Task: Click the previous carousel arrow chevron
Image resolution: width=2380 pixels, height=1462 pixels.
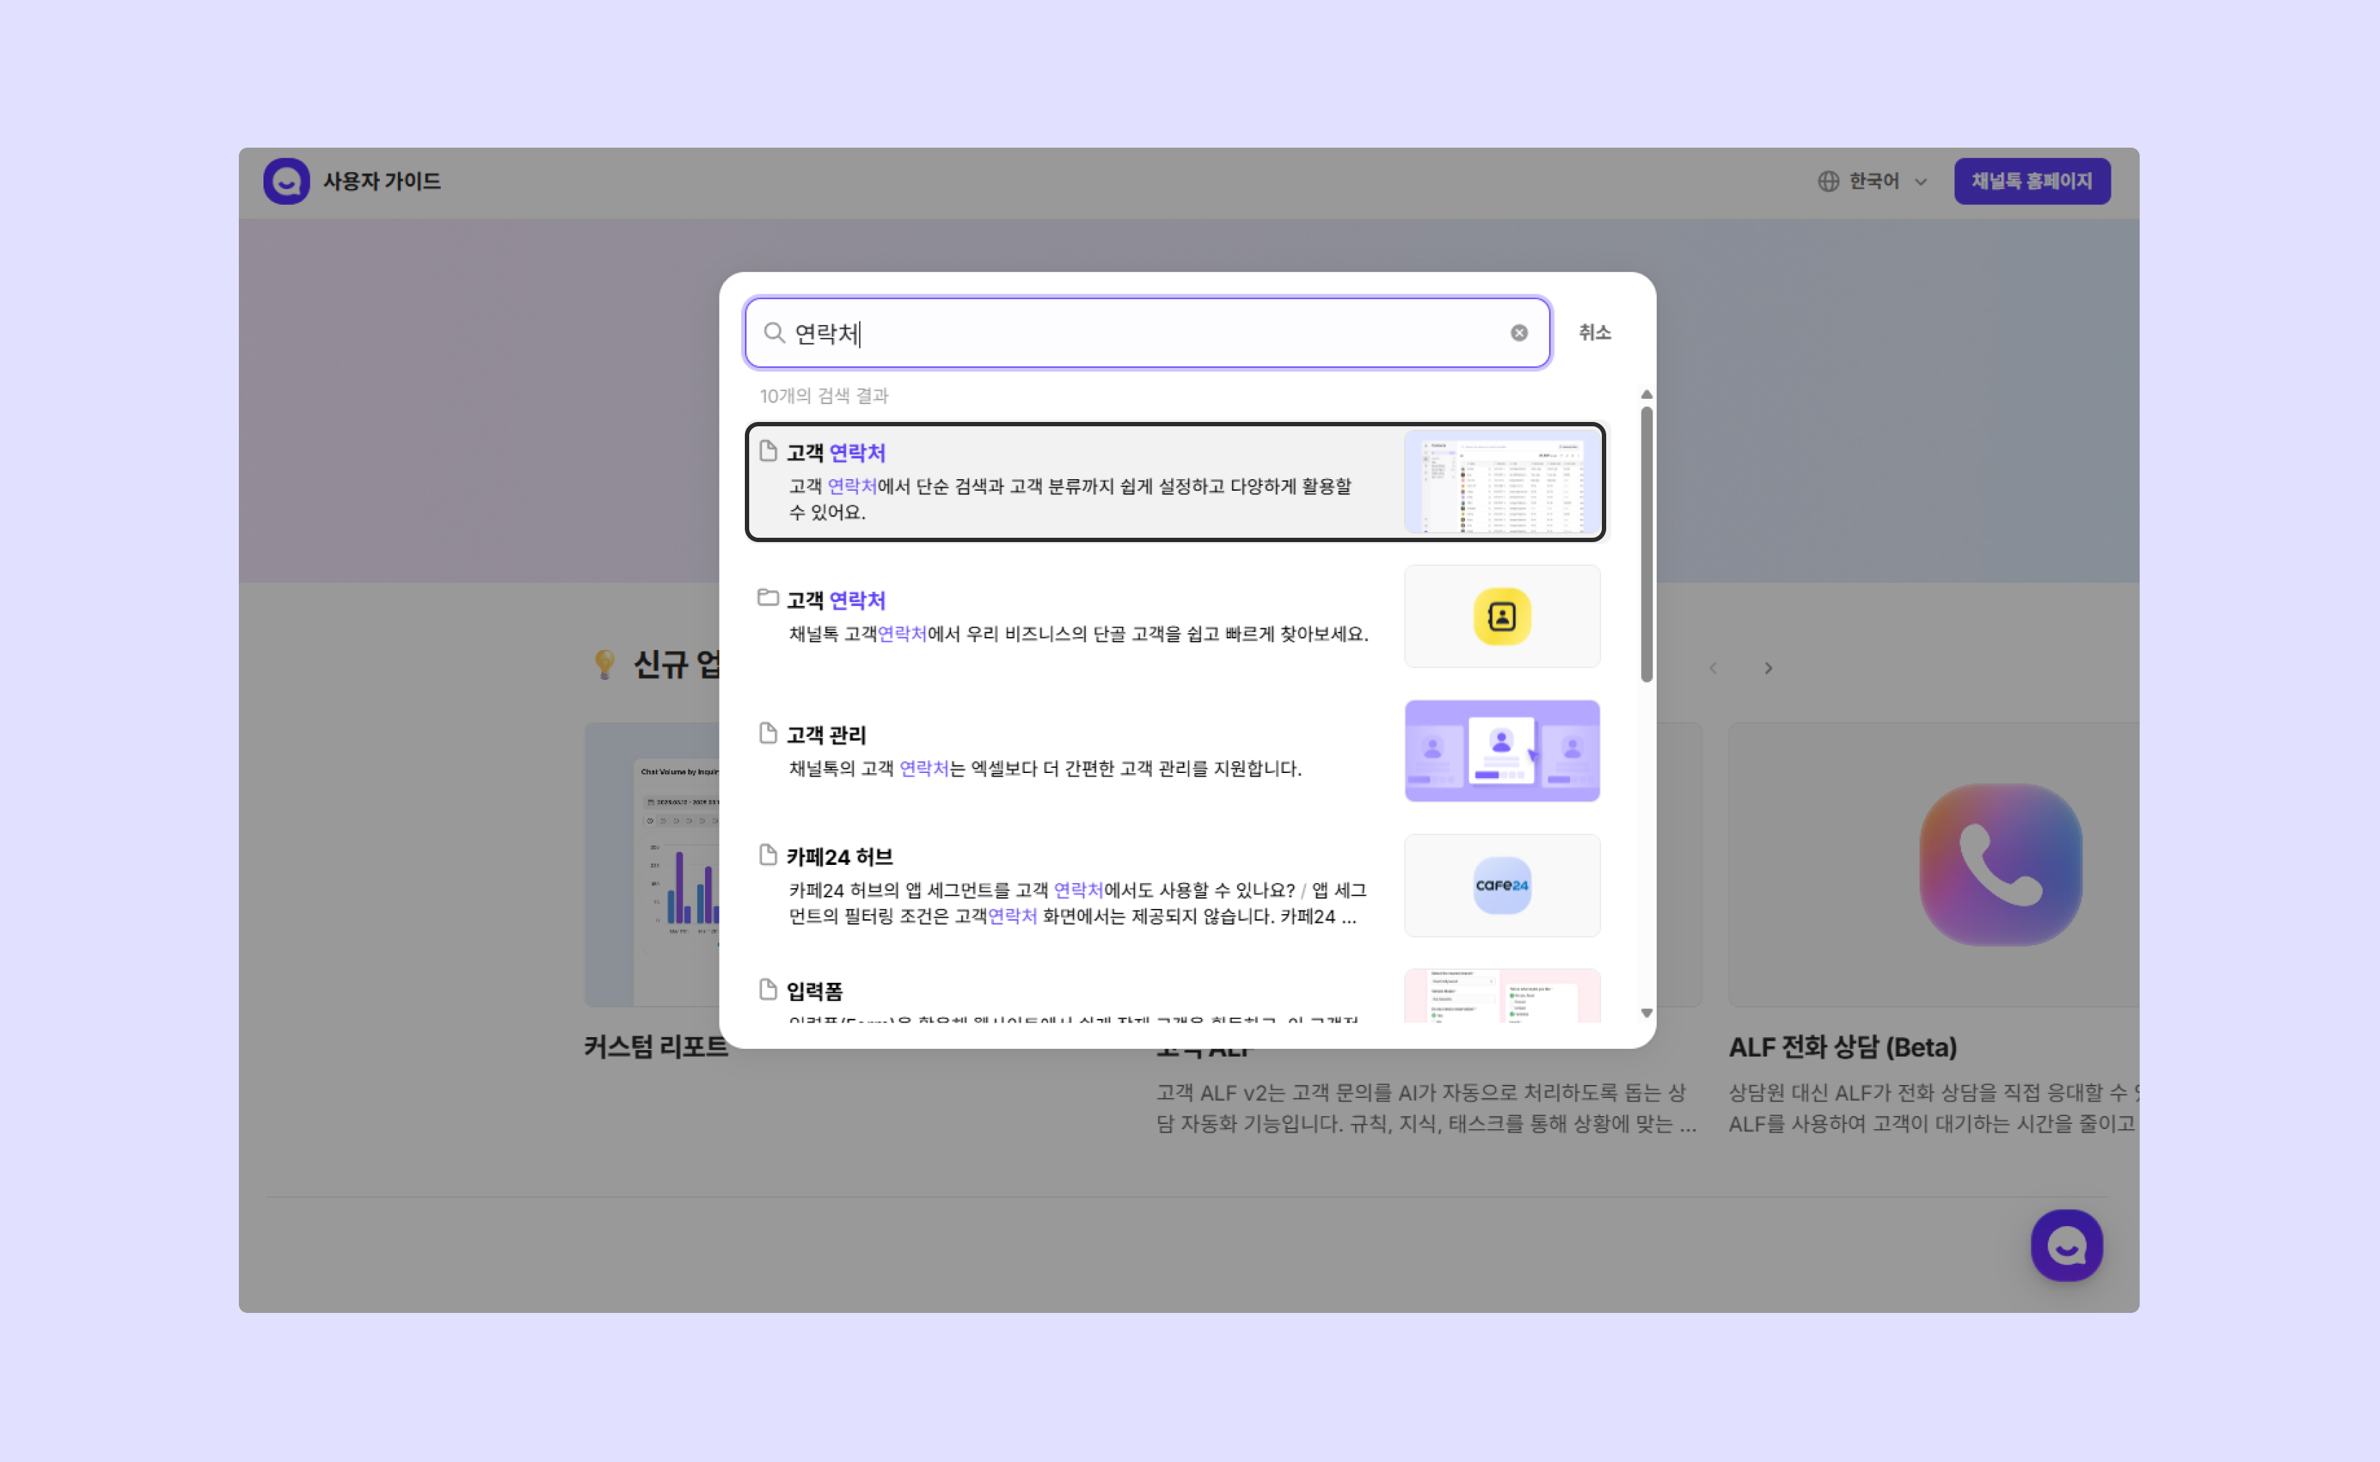Action: tap(1713, 668)
